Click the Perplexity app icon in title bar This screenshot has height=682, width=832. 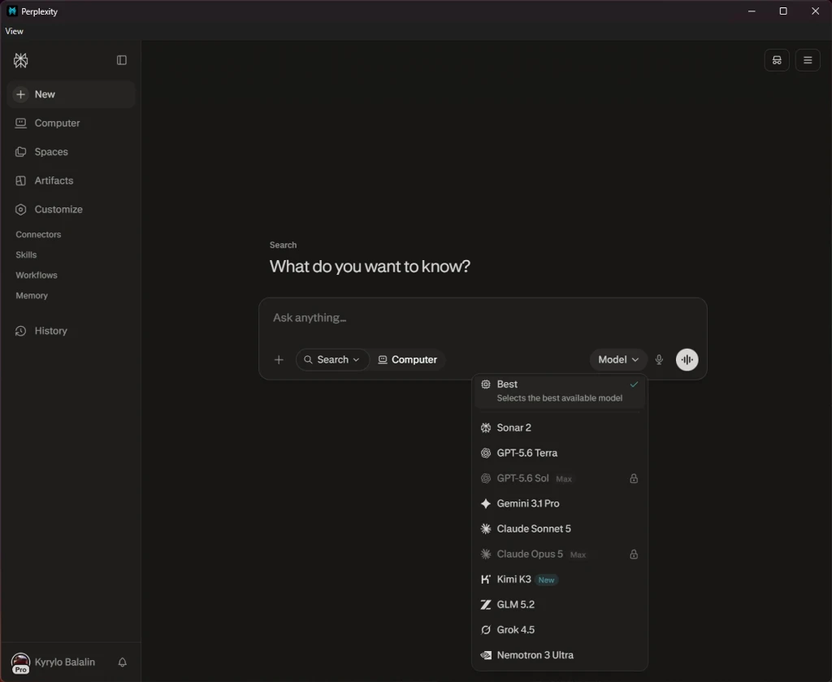(11, 11)
